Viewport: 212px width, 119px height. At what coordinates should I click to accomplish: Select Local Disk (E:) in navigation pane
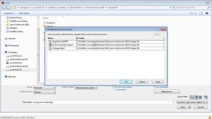tap(16, 63)
